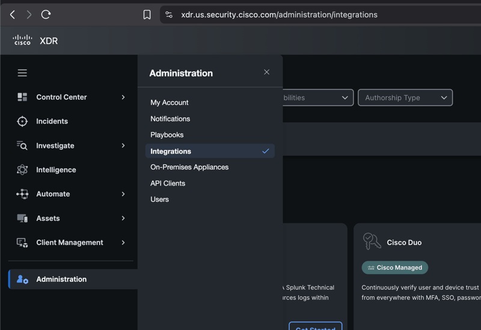Viewport: 481px width, 330px height.
Task: Expand the Investigate submenu chevron
Action: click(123, 146)
